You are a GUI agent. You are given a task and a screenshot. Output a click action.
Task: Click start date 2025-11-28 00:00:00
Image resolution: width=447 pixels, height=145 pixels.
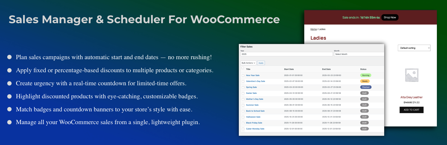[x=294, y=123]
